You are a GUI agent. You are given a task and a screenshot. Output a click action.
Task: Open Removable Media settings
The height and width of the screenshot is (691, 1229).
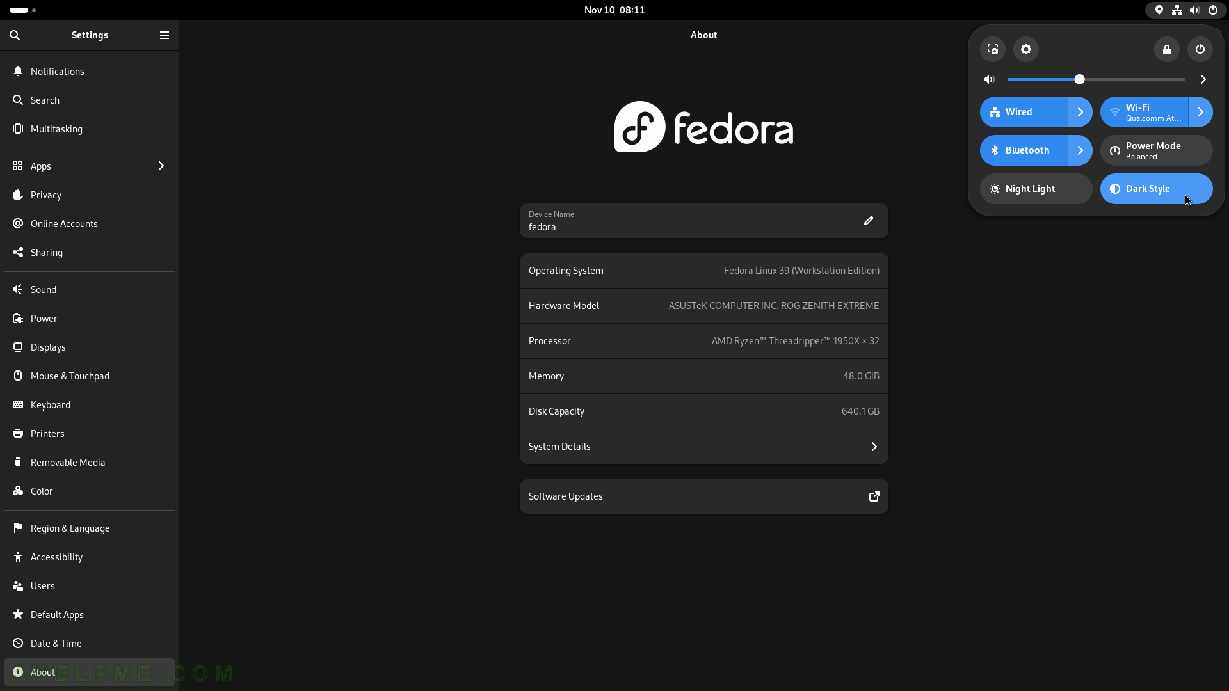pyautogui.click(x=90, y=462)
